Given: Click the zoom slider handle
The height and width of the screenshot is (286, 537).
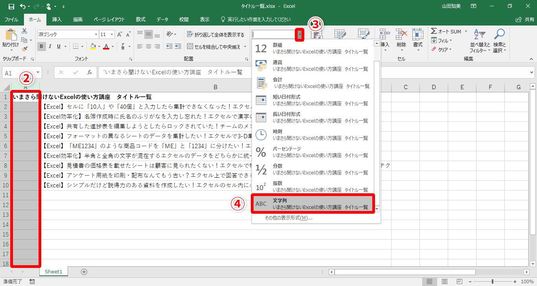Looking at the screenshot, I should [x=493, y=281].
